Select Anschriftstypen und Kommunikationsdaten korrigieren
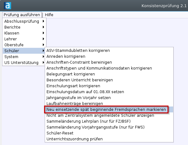188x145 pixels. coord(109,68)
